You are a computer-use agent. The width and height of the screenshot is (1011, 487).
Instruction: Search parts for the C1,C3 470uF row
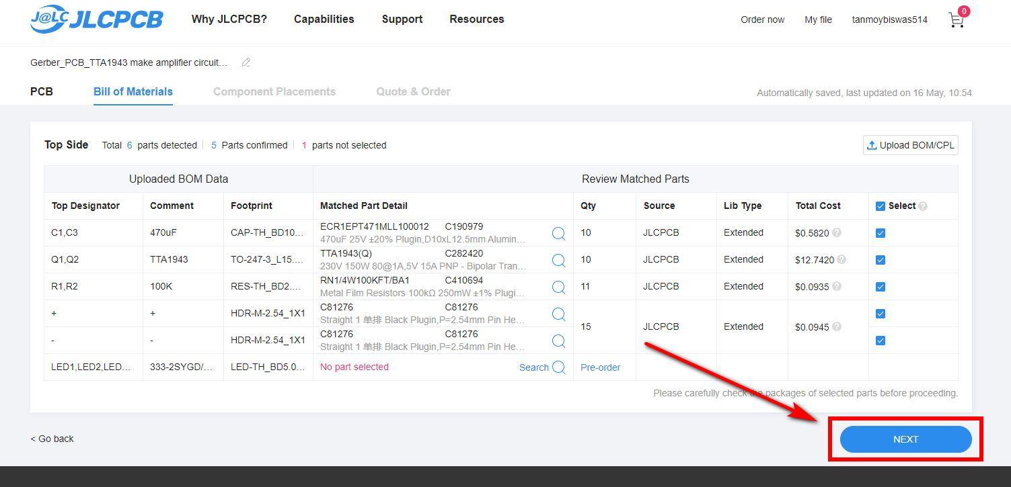[x=558, y=233]
